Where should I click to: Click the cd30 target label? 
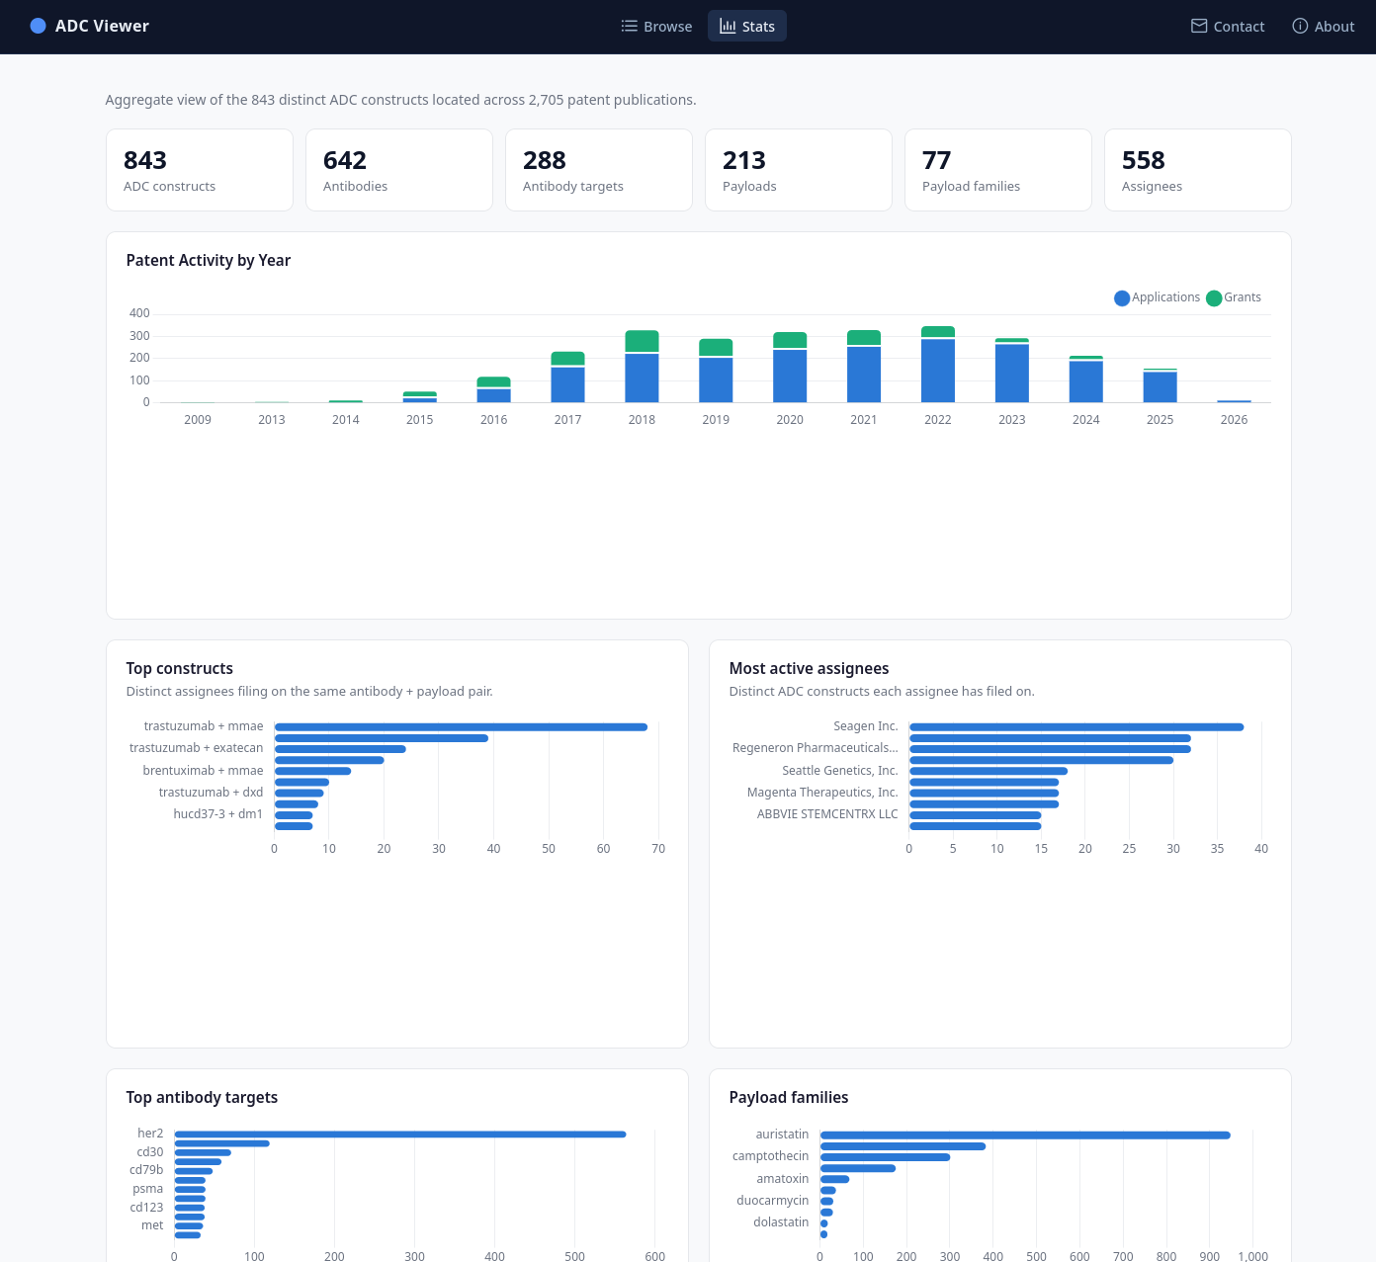pos(150,1152)
